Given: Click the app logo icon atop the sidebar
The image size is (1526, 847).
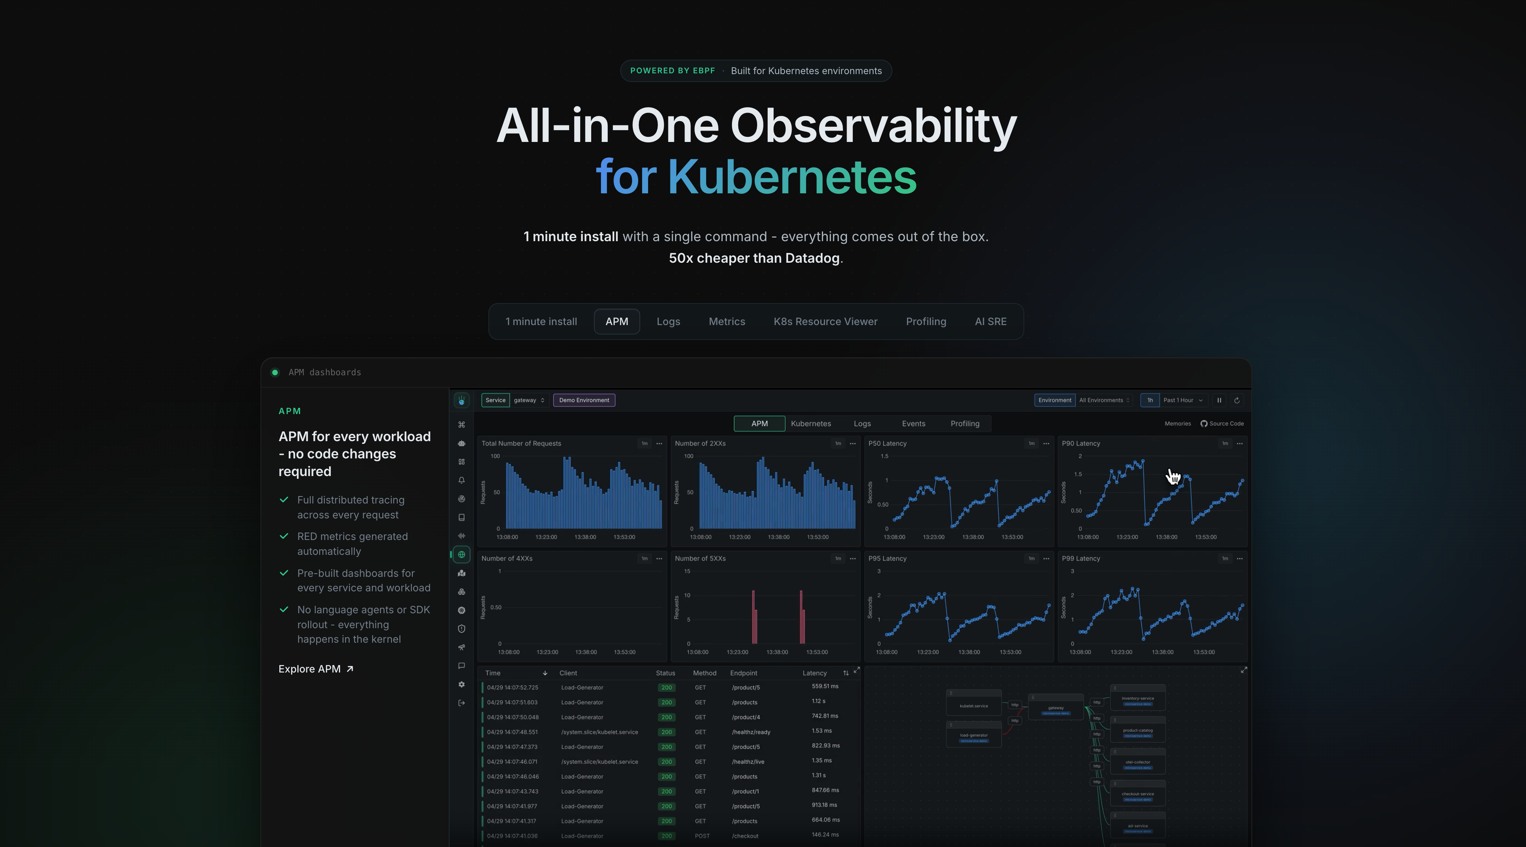Looking at the screenshot, I should pyautogui.click(x=461, y=400).
